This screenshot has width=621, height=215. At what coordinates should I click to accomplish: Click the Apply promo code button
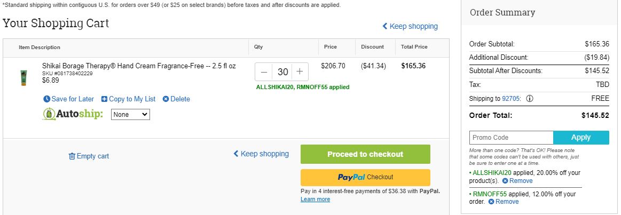pyautogui.click(x=581, y=138)
